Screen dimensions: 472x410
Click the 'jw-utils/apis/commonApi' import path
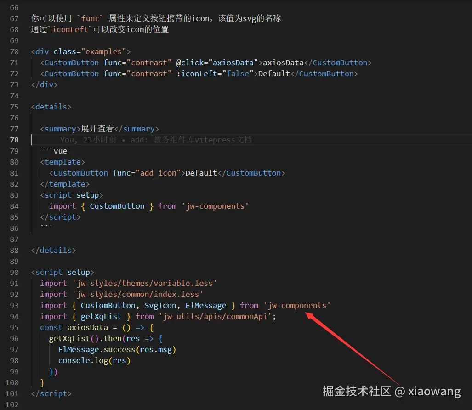[215, 317]
